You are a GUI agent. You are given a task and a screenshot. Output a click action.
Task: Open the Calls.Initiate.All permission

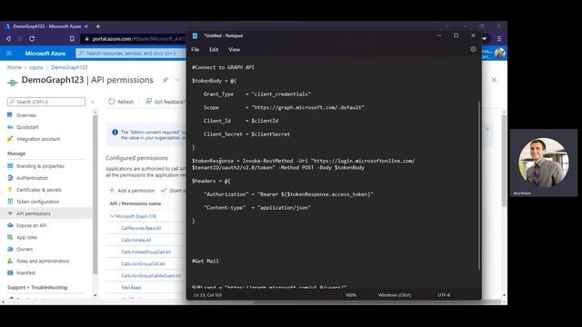135,240
